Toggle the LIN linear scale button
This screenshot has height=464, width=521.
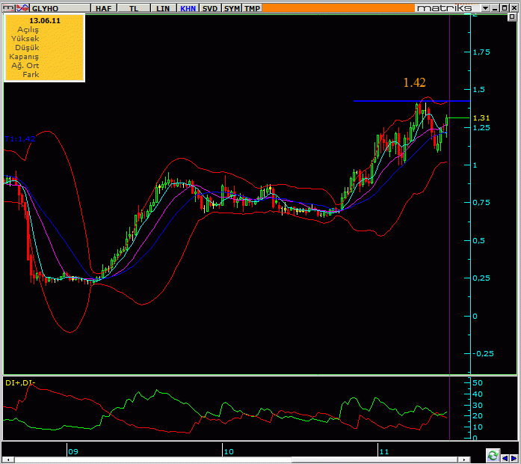[x=160, y=7]
